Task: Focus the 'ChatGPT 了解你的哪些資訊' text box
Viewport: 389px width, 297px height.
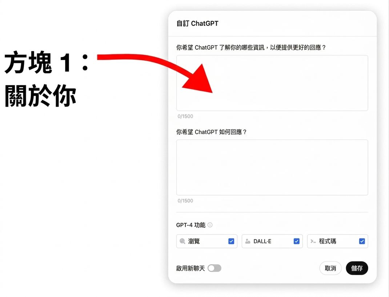Action: click(x=272, y=83)
